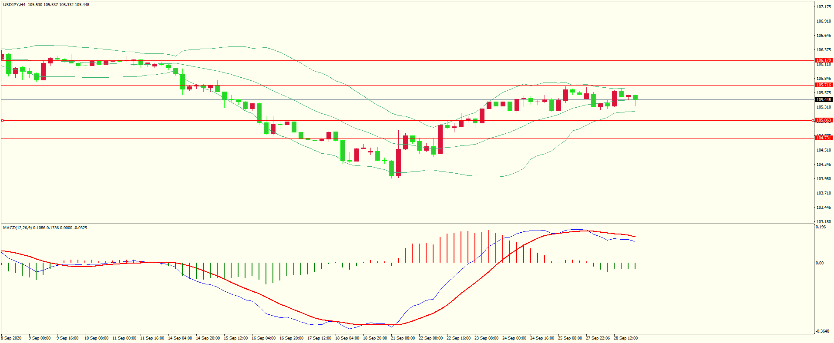The height and width of the screenshot is (343, 834).
Task: Click the 103.710 price scale value
Action: pos(824,193)
